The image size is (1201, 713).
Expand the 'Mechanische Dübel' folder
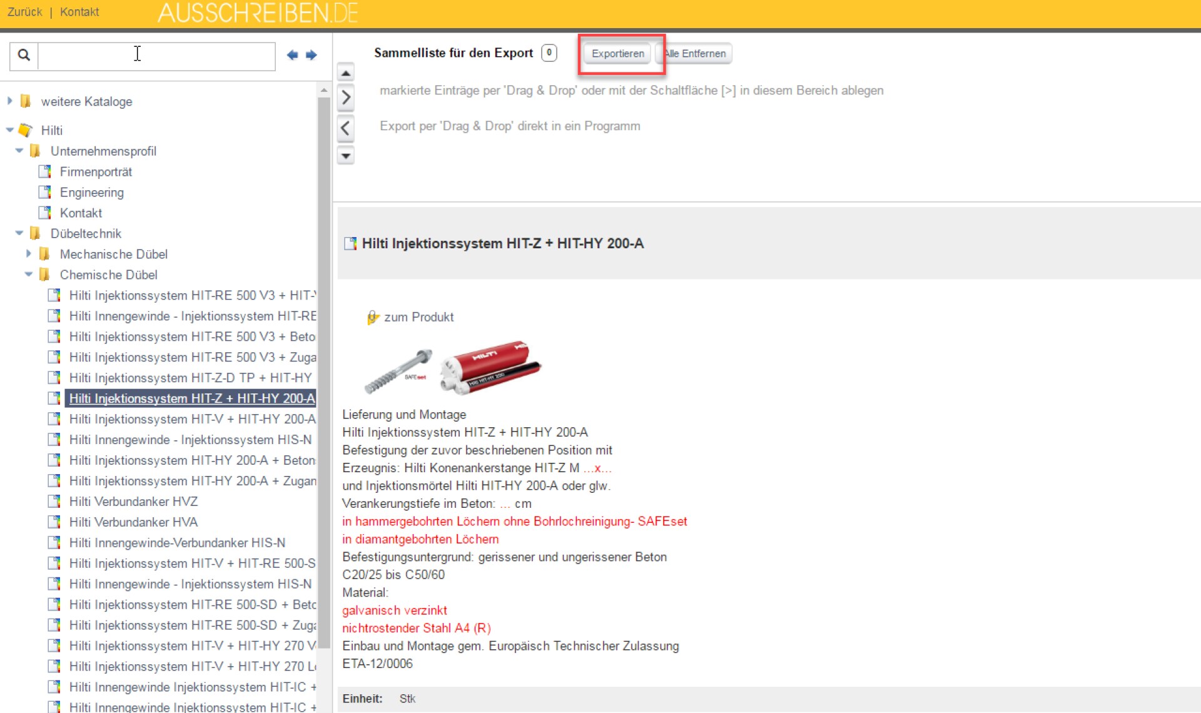(x=28, y=254)
